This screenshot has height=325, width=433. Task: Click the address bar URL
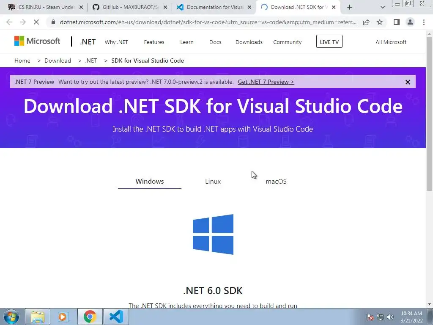click(208, 22)
